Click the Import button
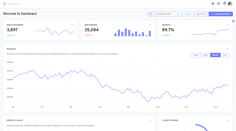This screenshot has width=236, height=131. coord(186,14)
